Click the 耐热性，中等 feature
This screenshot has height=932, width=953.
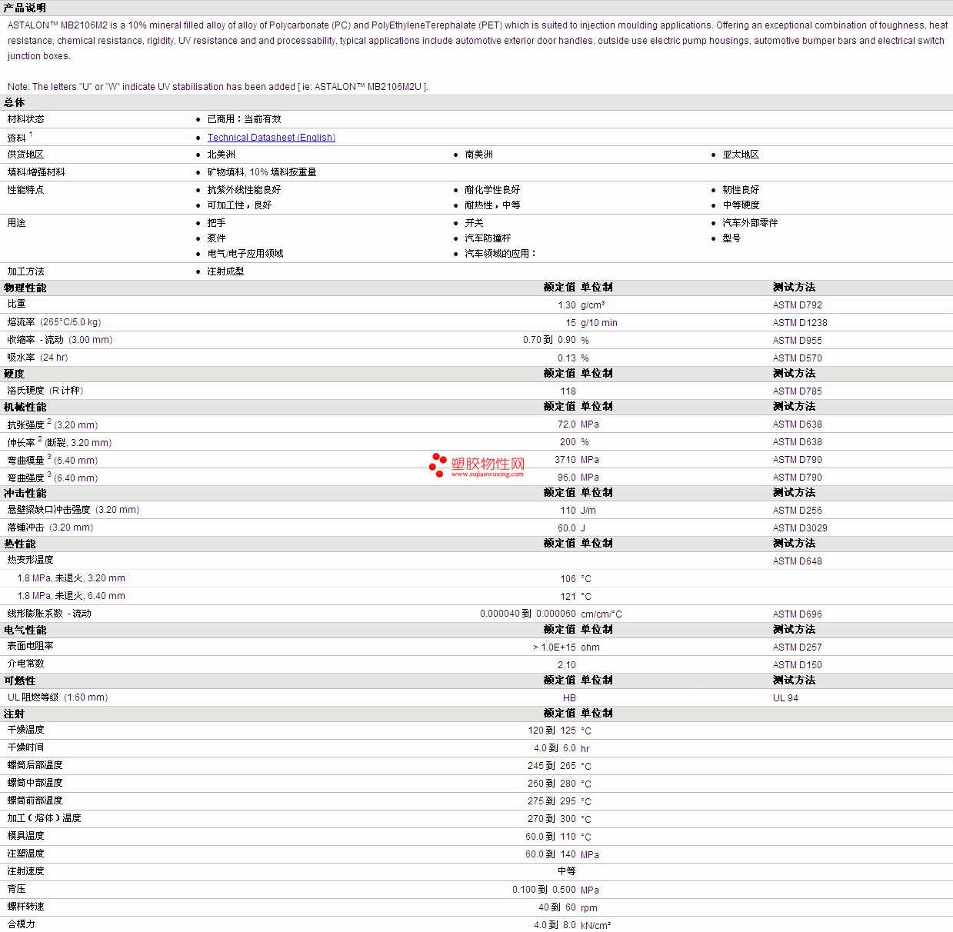point(492,205)
